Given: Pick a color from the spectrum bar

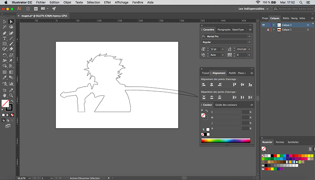Looking at the screenshot, I should 226,141.
